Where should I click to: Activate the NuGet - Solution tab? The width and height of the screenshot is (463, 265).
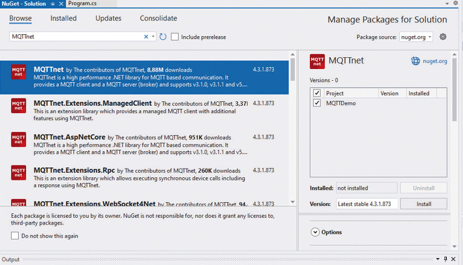[x=24, y=4]
